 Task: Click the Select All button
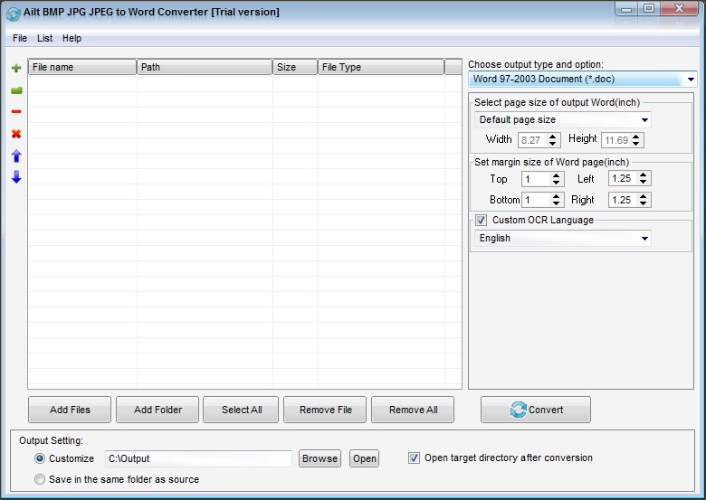242,410
